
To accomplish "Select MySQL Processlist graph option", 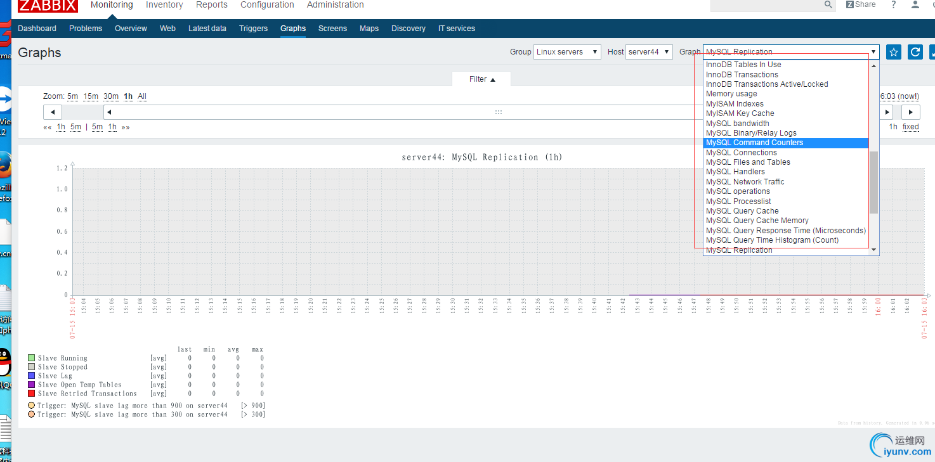I will 786,202.
